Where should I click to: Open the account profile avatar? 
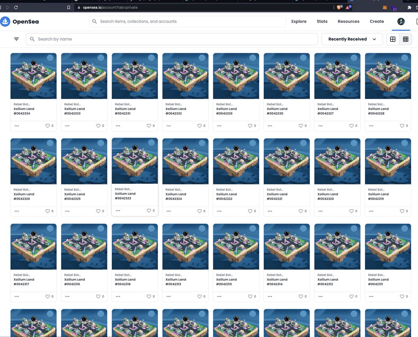401,22
